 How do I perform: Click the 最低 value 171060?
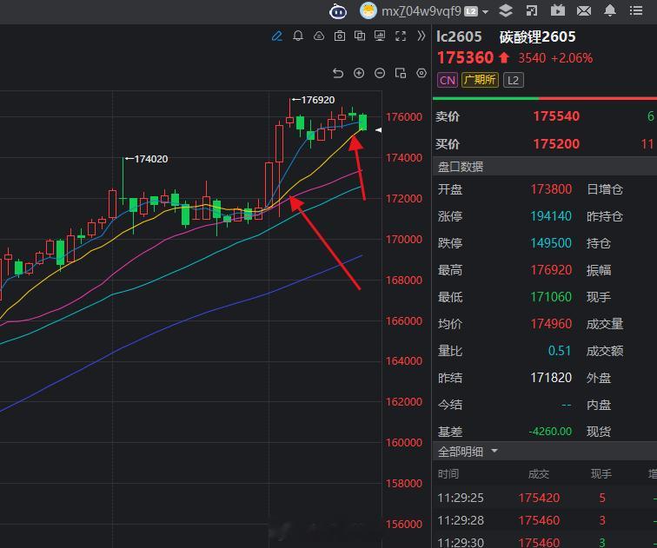(x=551, y=297)
